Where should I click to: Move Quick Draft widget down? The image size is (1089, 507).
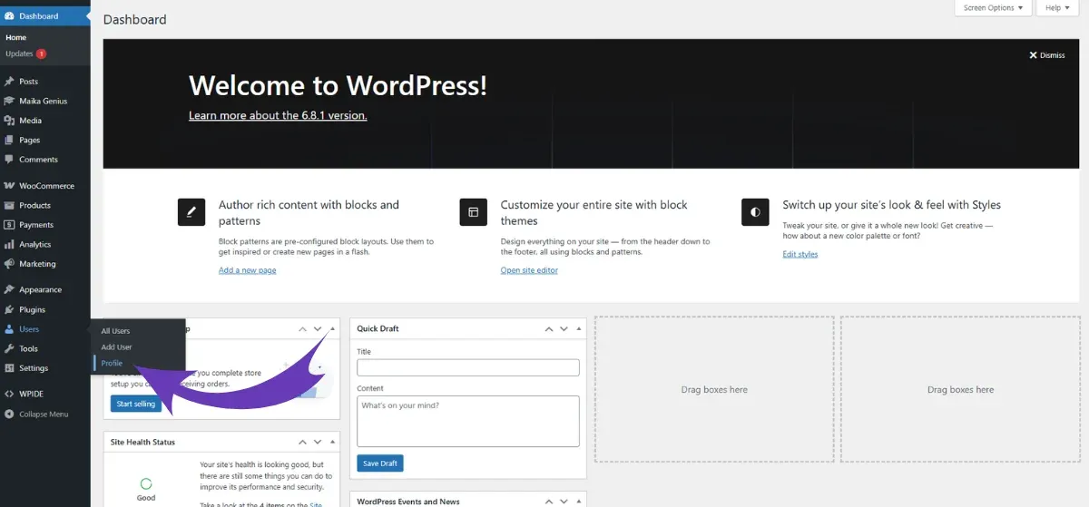564,328
